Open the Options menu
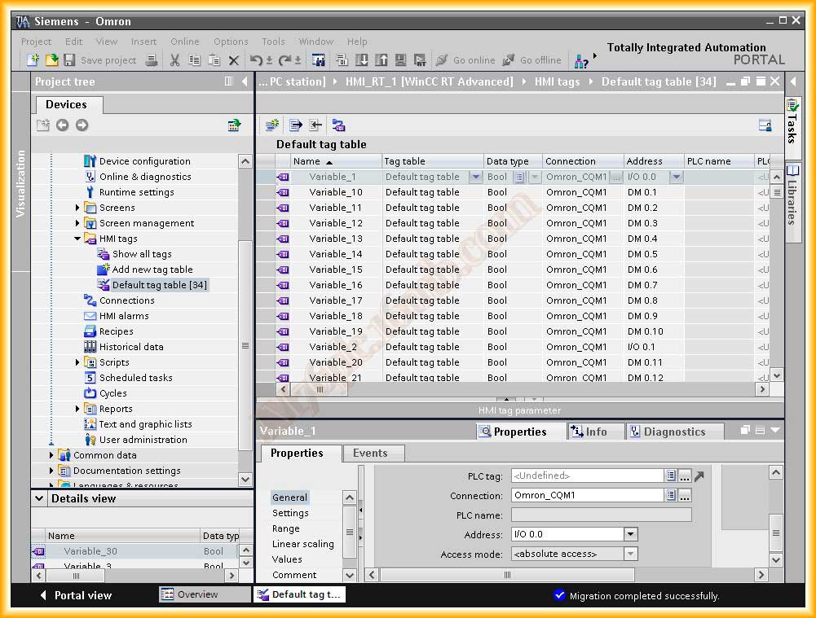The image size is (816, 618). coord(231,42)
